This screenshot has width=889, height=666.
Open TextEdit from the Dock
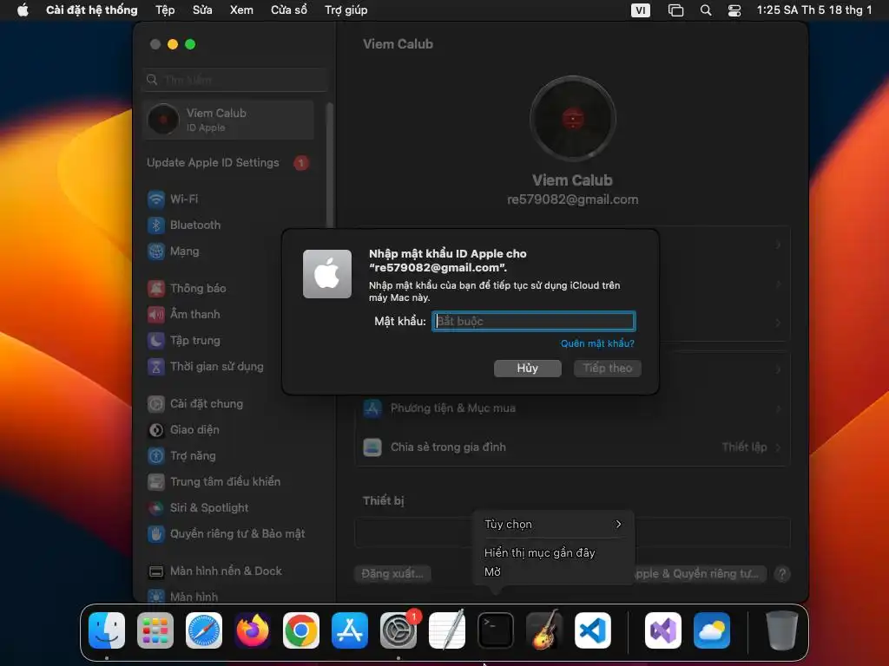tap(447, 630)
